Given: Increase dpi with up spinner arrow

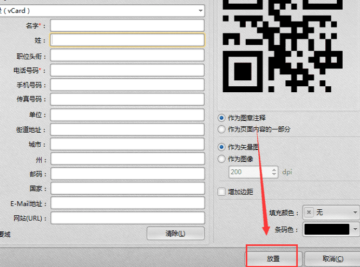Looking at the screenshot, I should pyautogui.click(x=274, y=170).
